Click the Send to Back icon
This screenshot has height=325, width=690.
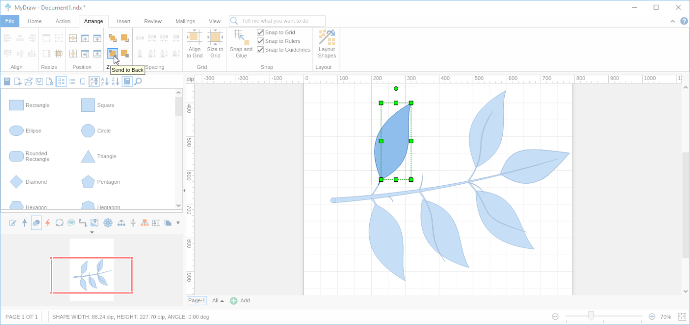112,53
